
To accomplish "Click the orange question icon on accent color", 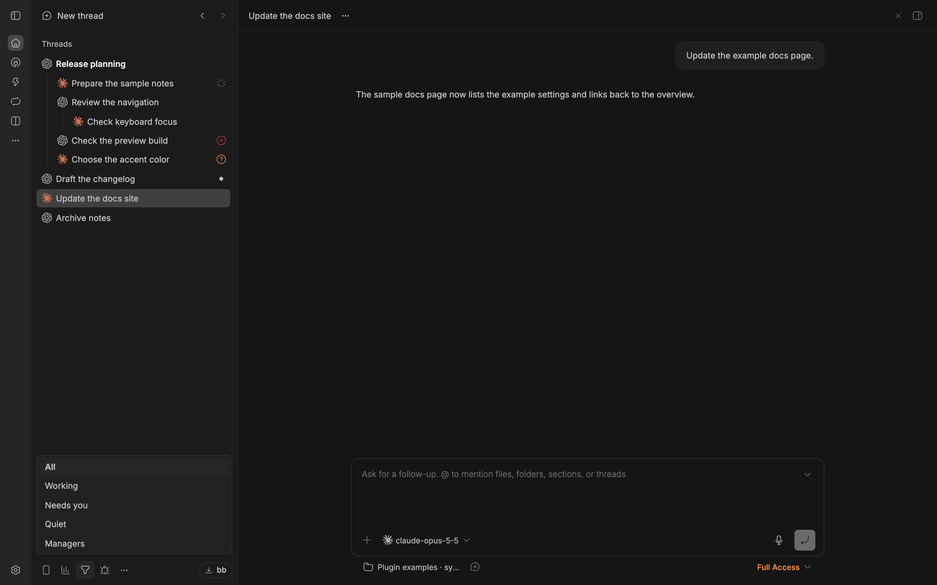I will [x=221, y=159].
